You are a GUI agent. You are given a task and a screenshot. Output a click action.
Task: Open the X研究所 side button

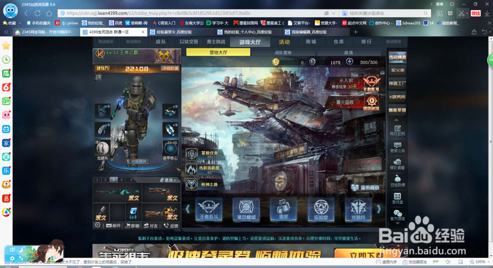tap(397, 97)
